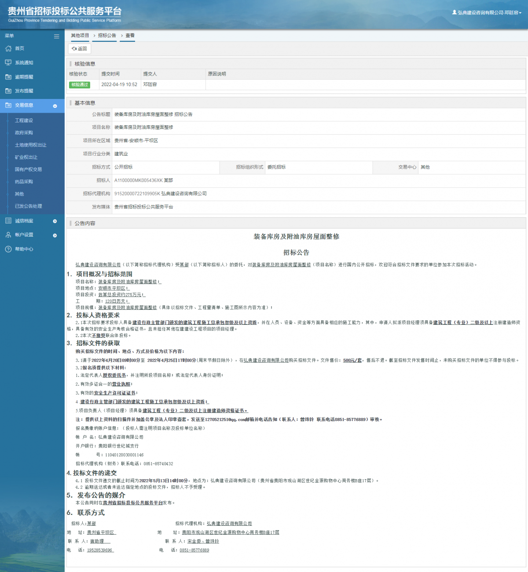Image resolution: width=528 pixels, height=572 pixels.
Task: Click the 诚信档案 list icon
Action: click(8, 221)
